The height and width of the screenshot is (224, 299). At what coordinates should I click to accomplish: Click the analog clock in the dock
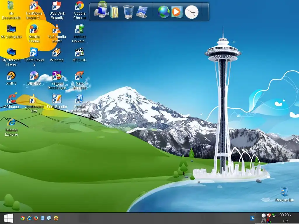(192, 12)
